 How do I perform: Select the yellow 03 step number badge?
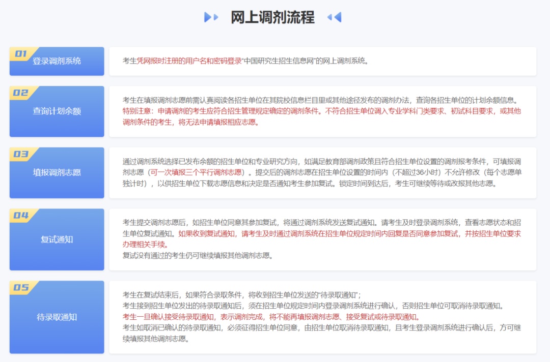click(x=21, y=154)
